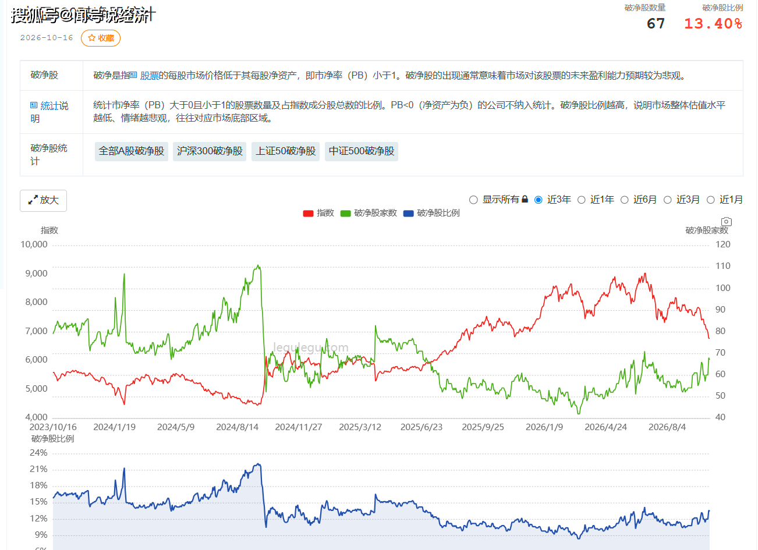Open the 中证500破净股 tab
This screenshot has width=758, height=550.
(362, 151)
